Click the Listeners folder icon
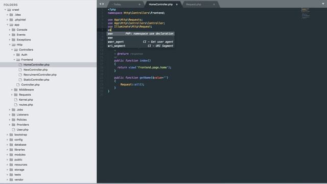The width and height of the screenshot is (327, 184). pos(14,114)
